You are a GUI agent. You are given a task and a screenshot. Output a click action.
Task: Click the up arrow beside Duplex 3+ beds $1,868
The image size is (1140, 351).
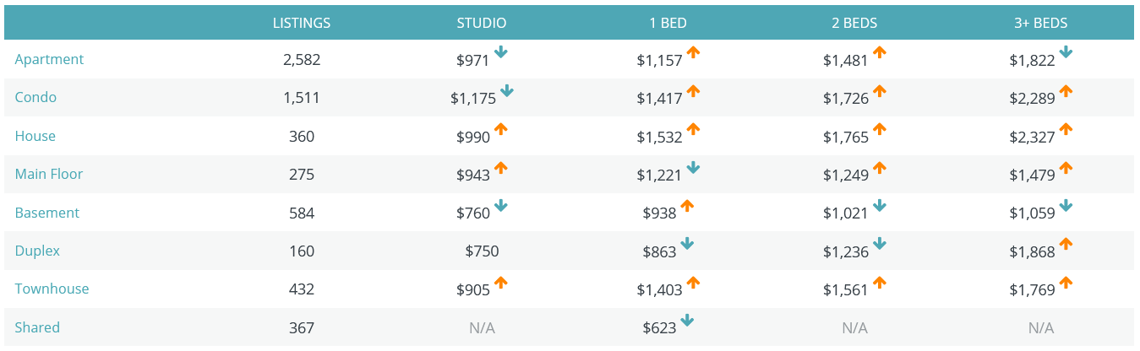pos(1066,244)
